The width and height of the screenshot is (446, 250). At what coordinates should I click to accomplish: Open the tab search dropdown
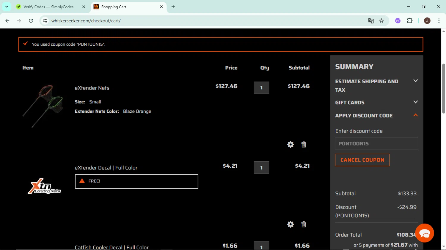click(x=7, y=7)
